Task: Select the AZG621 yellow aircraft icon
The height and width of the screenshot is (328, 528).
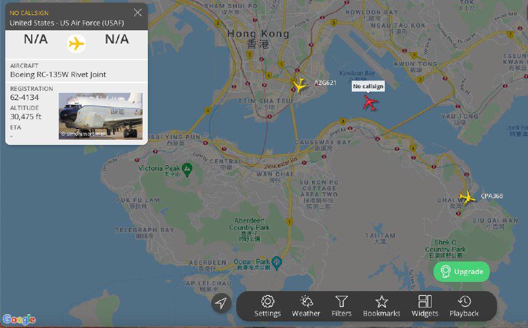Action: tap(299, 85)
